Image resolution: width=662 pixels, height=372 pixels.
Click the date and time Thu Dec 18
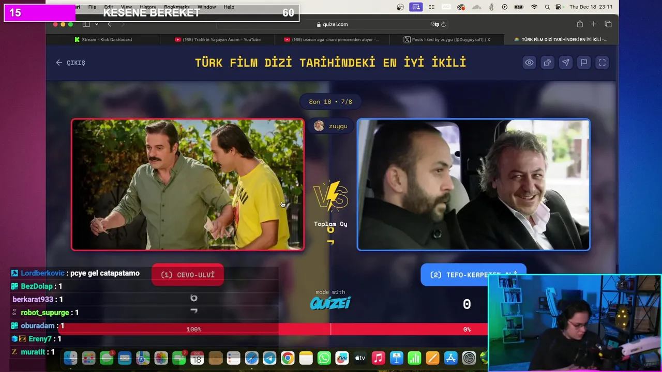591,7
